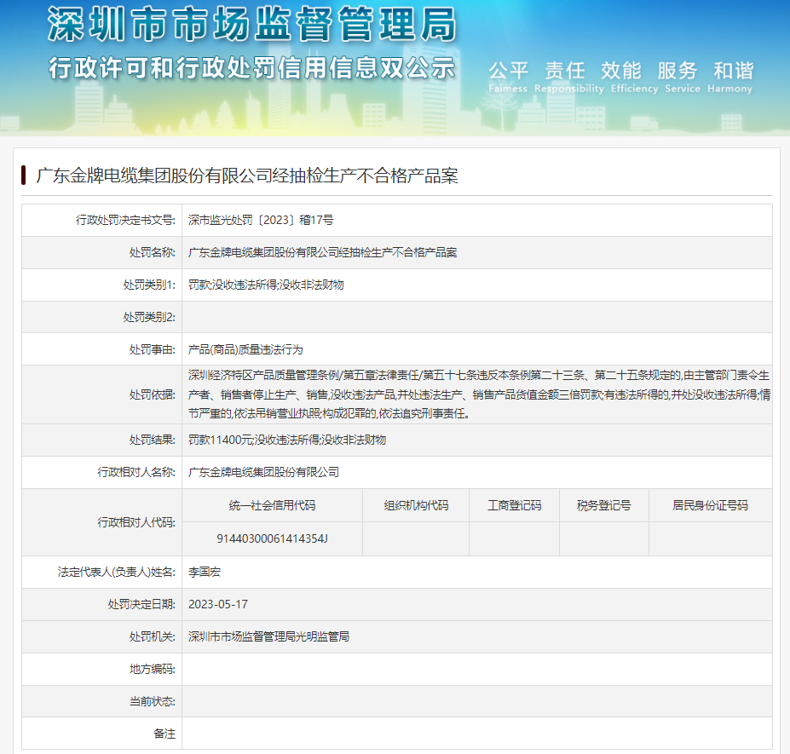Click the document number 深市监光处罚〔2023〕稽17号
790x754 pixels.
(261, 220)
